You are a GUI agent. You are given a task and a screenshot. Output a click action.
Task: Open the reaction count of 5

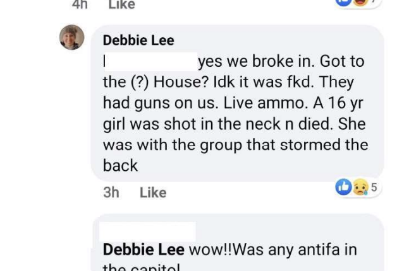click(x=374, y=187)
